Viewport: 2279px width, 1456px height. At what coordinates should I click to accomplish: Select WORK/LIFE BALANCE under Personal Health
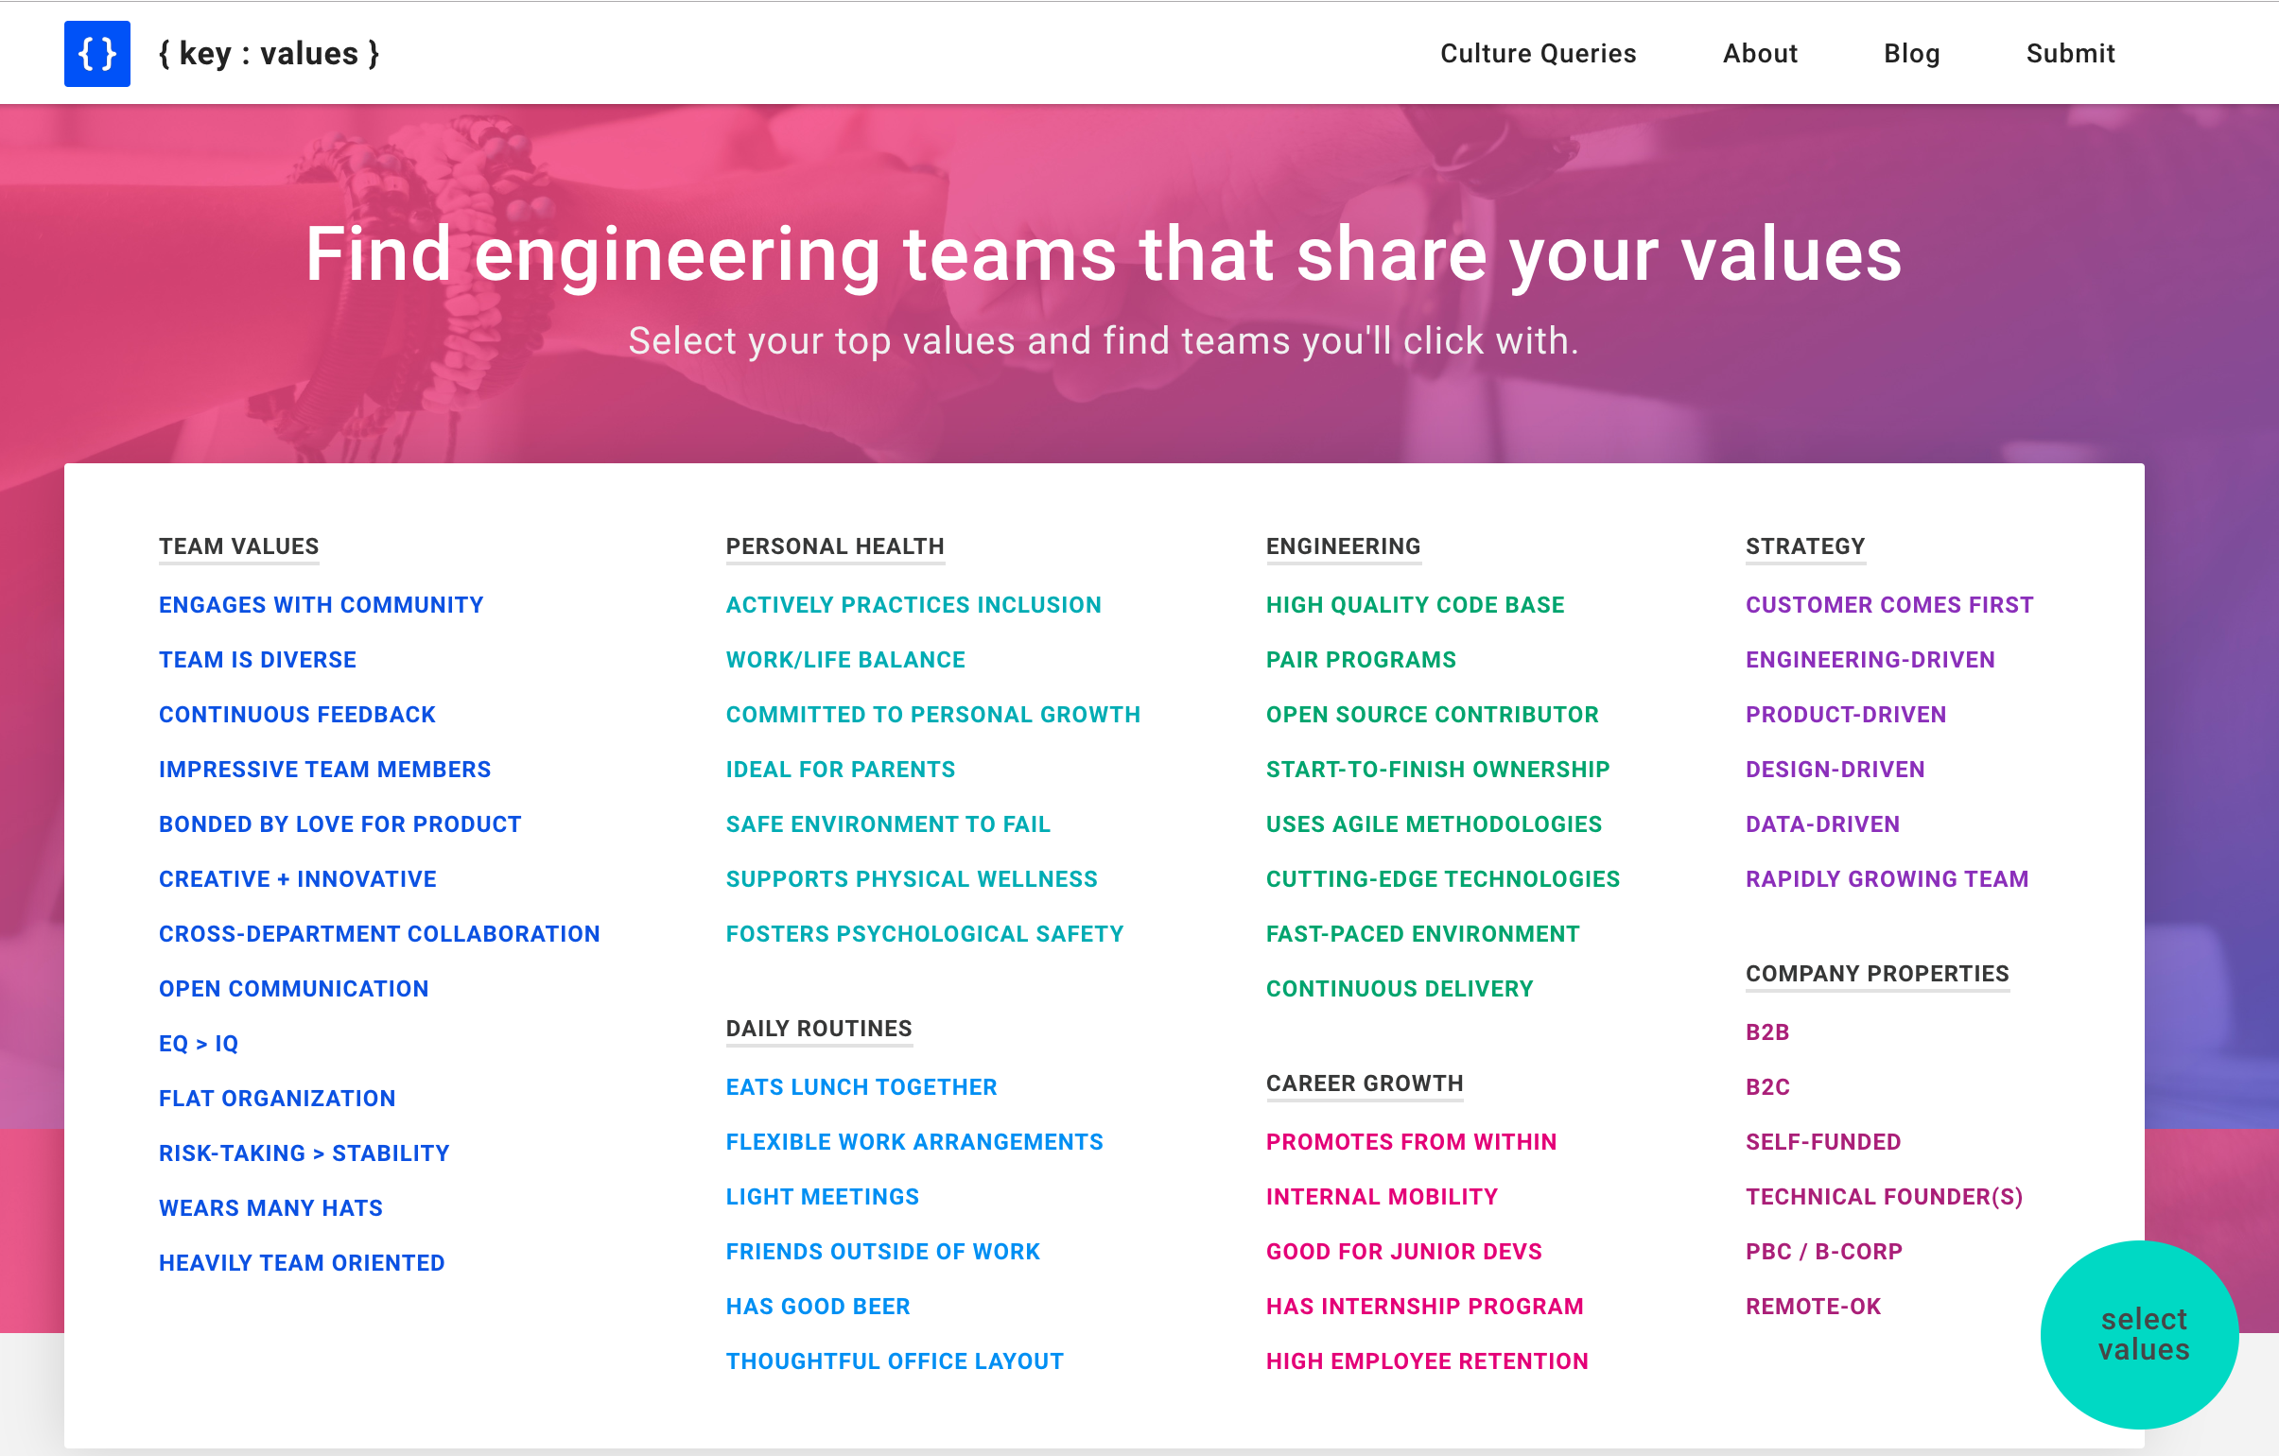(x=845, y=659)
